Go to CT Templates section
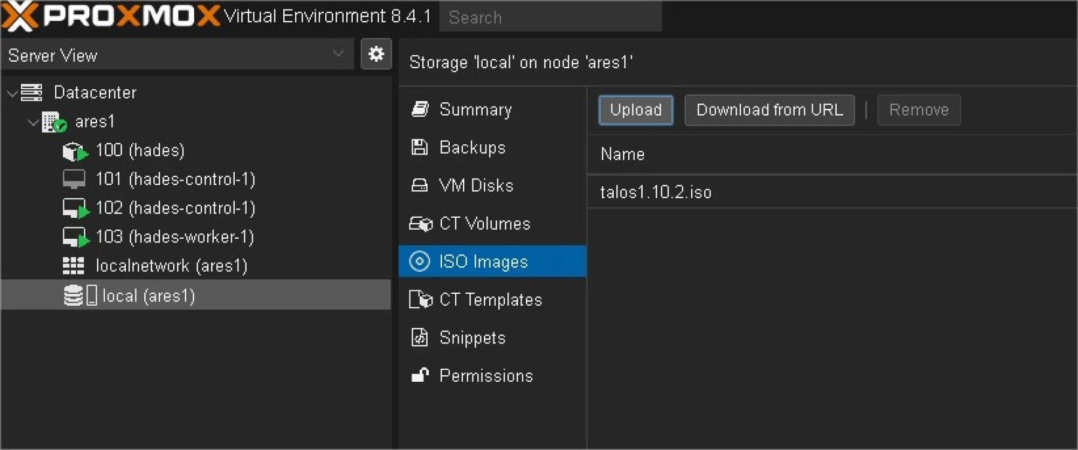Image resolution: width=1078 pixels, height=450 pixels. (x=490, y=300)
